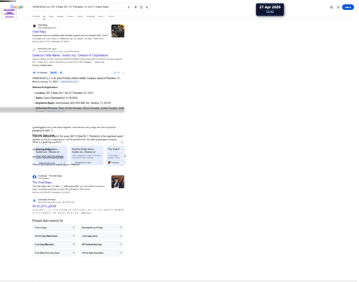Search for 545 Industries bag suggestion
Image resolution: width=359 pixels, height=282 pixels.
pyautogui.click(x=102, y=244)
